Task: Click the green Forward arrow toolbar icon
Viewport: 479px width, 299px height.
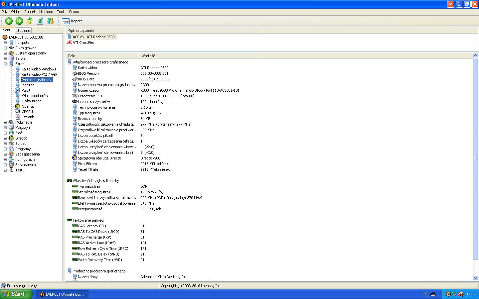Action: 19,21
